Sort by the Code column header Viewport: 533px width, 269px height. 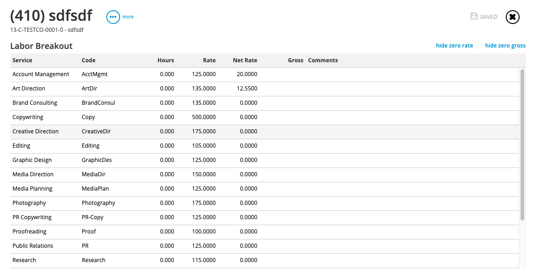(x=89, y=60)
